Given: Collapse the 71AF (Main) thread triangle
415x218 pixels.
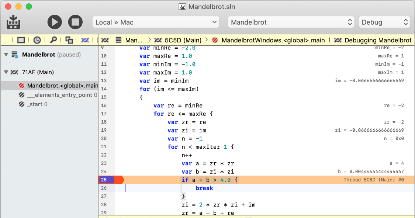Looking at the screenshot, I should (6, 72).
